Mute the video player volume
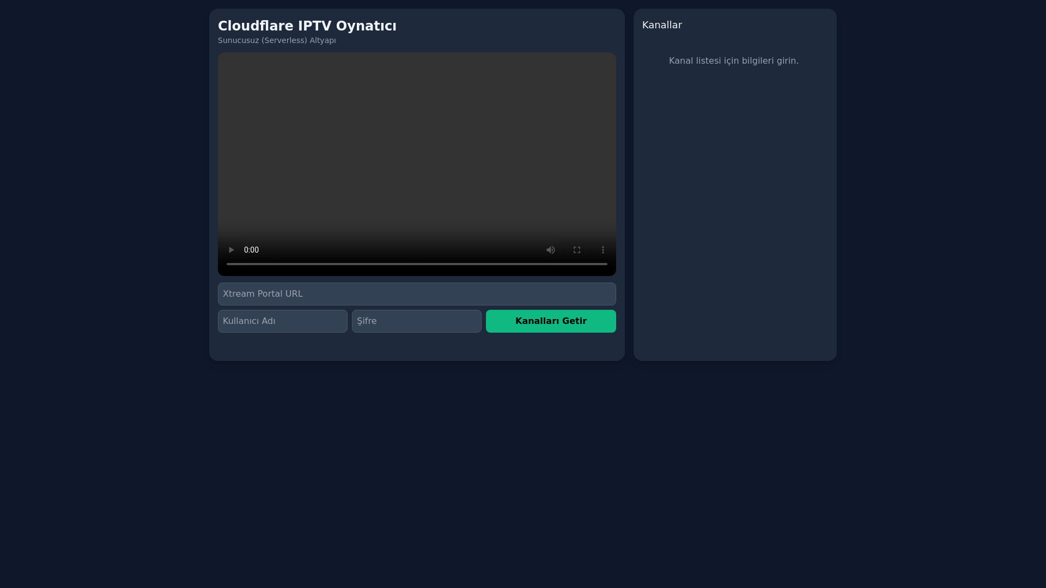Image resolution: width=1046 pixels, height=588 pixels. (x=551, y=250)
